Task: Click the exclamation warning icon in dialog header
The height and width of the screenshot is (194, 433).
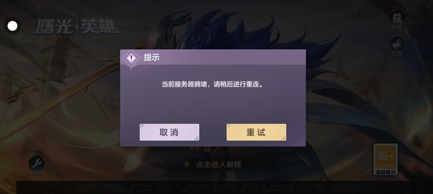Action: coord(131,58)
